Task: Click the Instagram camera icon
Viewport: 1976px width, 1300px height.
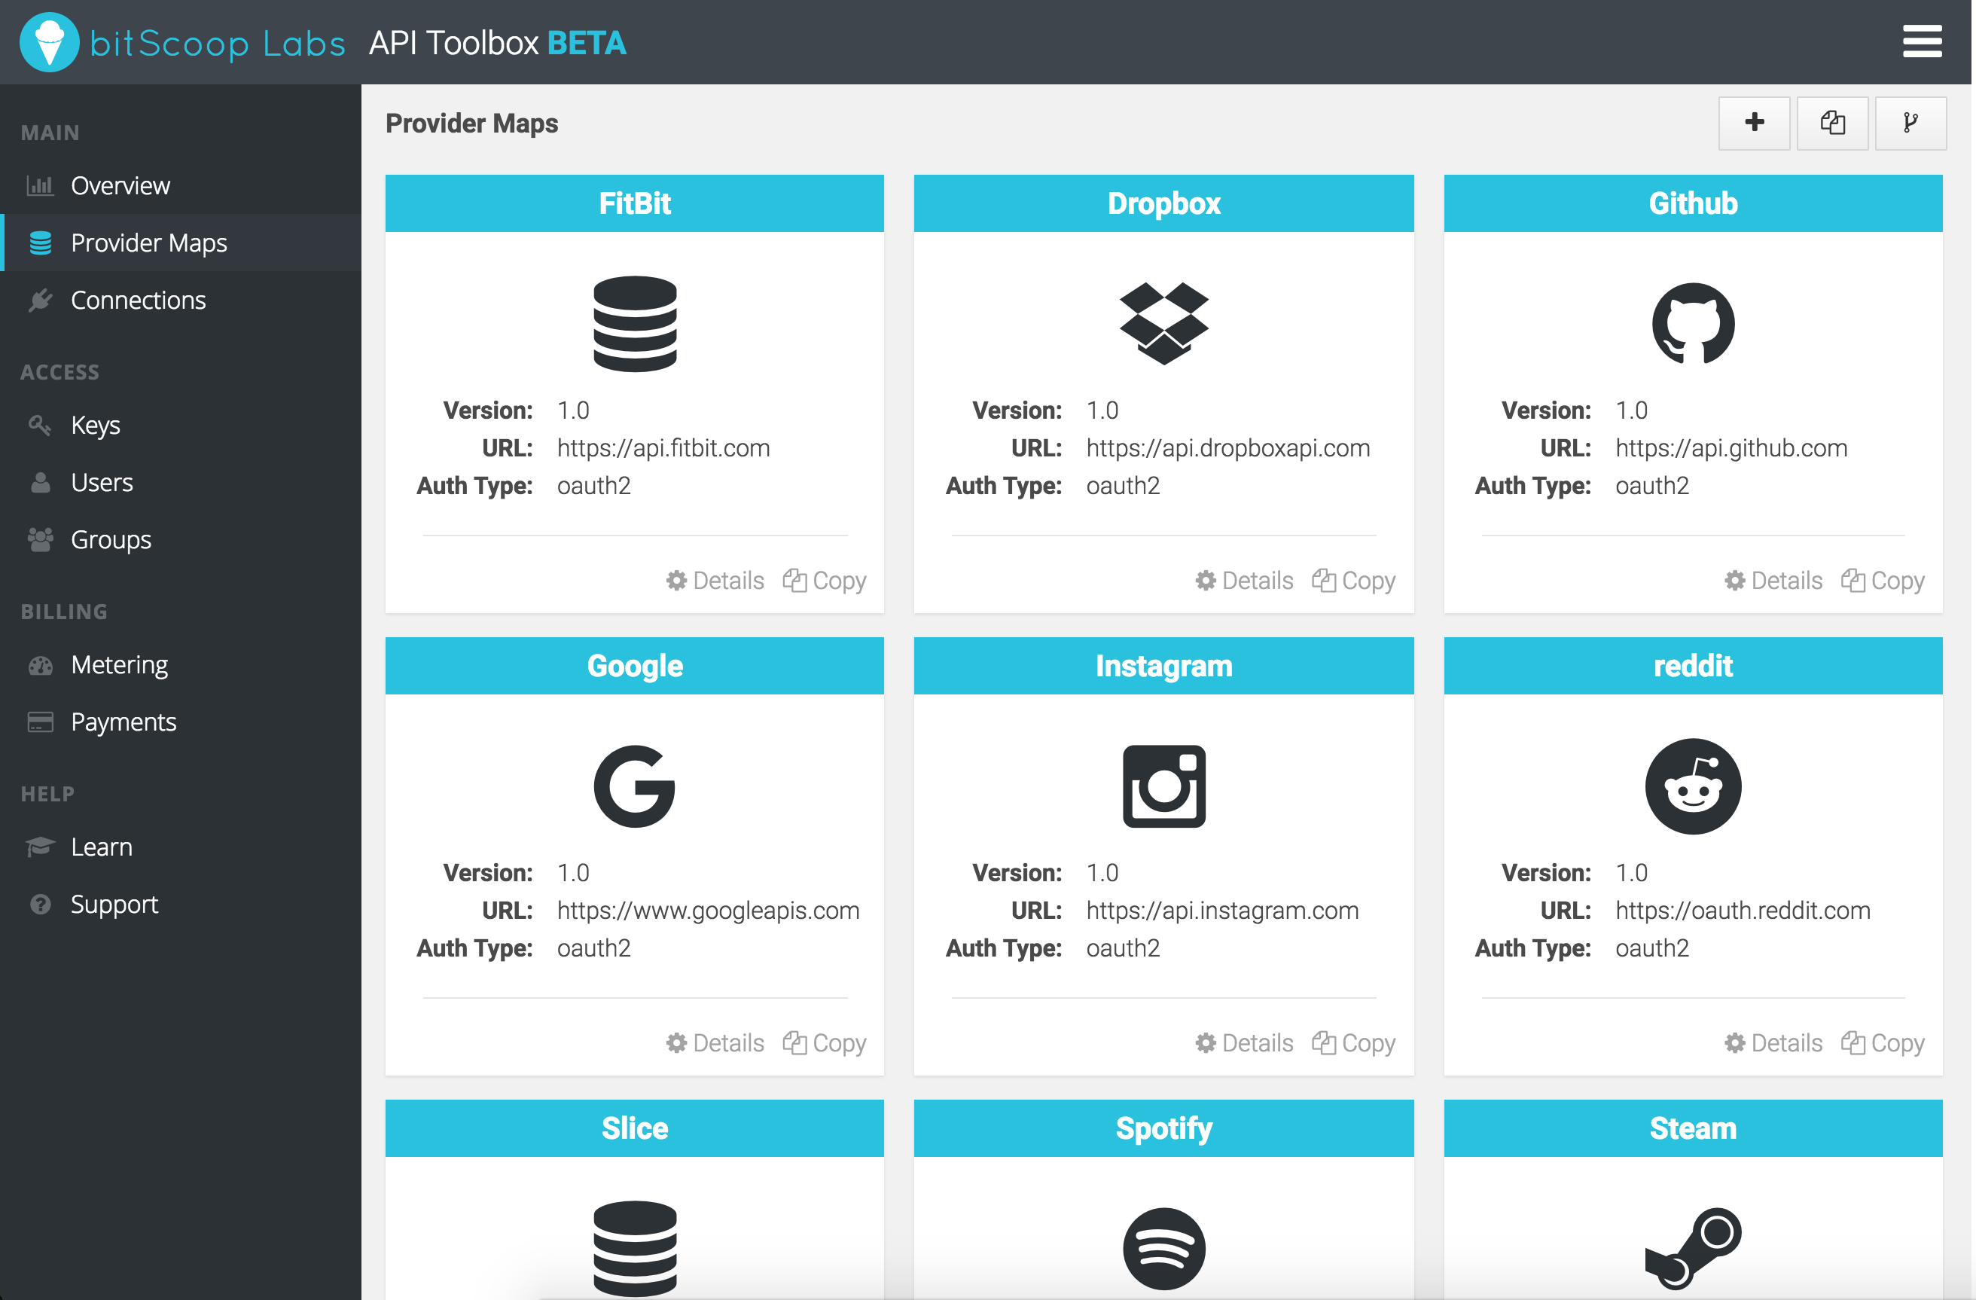Action: (1163, 786)
